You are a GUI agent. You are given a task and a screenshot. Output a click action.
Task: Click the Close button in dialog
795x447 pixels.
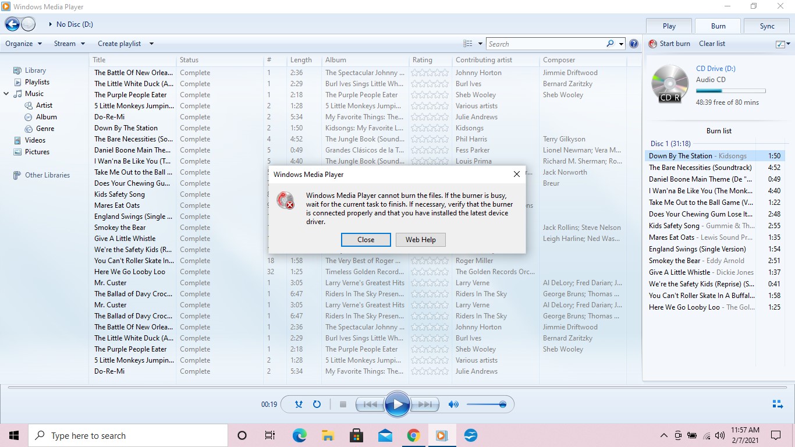point(366,240)
